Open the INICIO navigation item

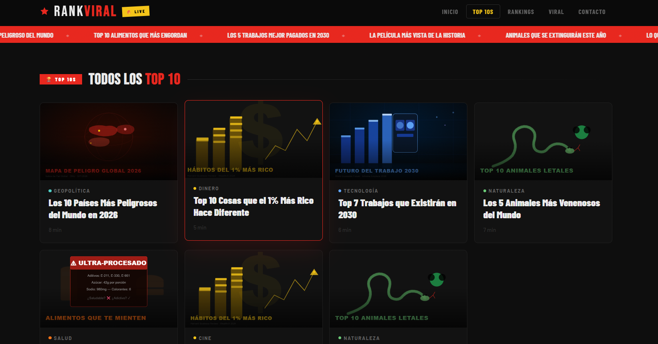click(450, 12)
